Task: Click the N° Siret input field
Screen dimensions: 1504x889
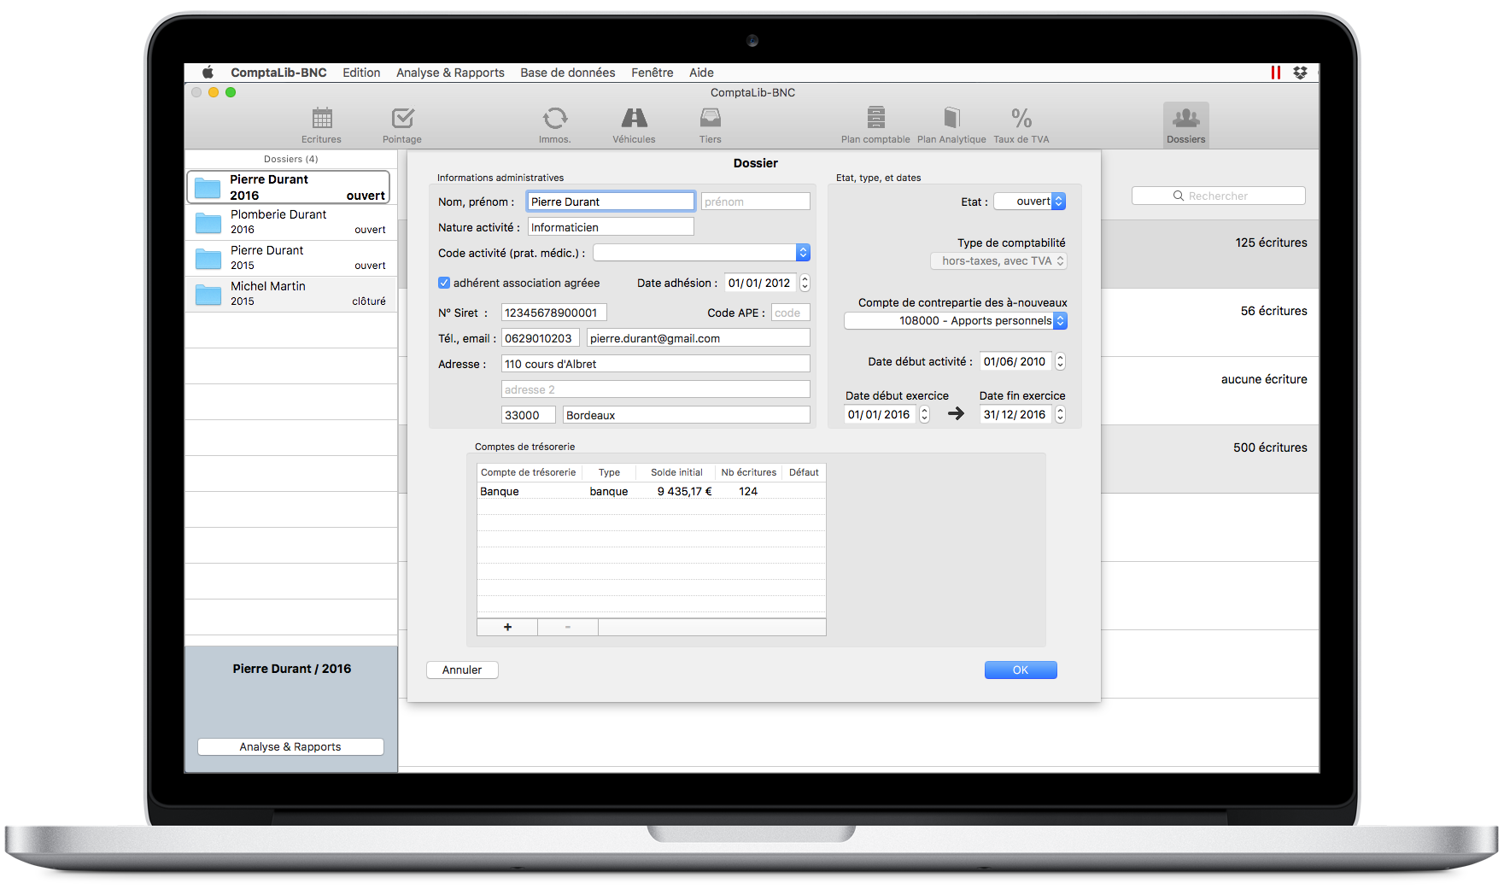Action: [x=554, y=313]
